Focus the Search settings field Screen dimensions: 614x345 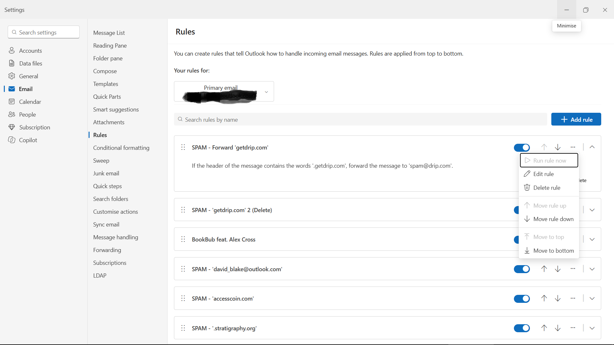(44, 32)
